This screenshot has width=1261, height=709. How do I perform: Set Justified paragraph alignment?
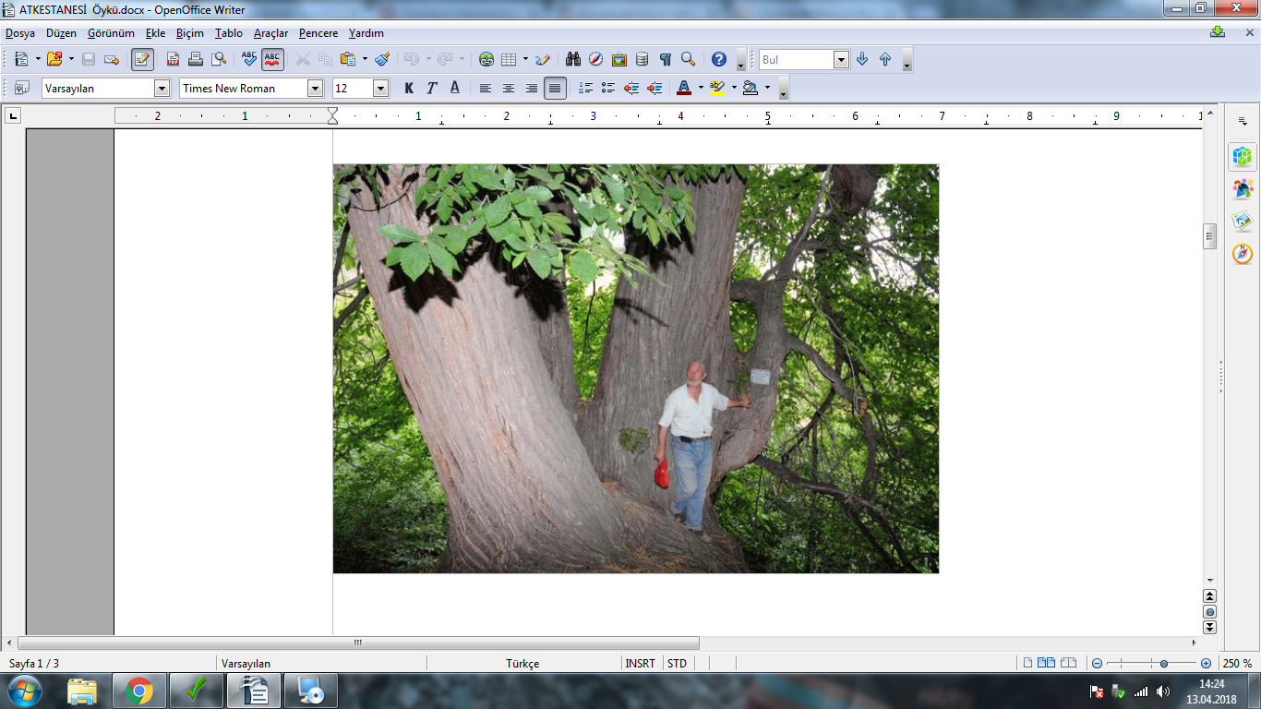(x=555, y=88)
